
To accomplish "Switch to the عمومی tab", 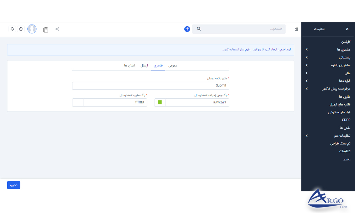I will click(x=174, y=66).
